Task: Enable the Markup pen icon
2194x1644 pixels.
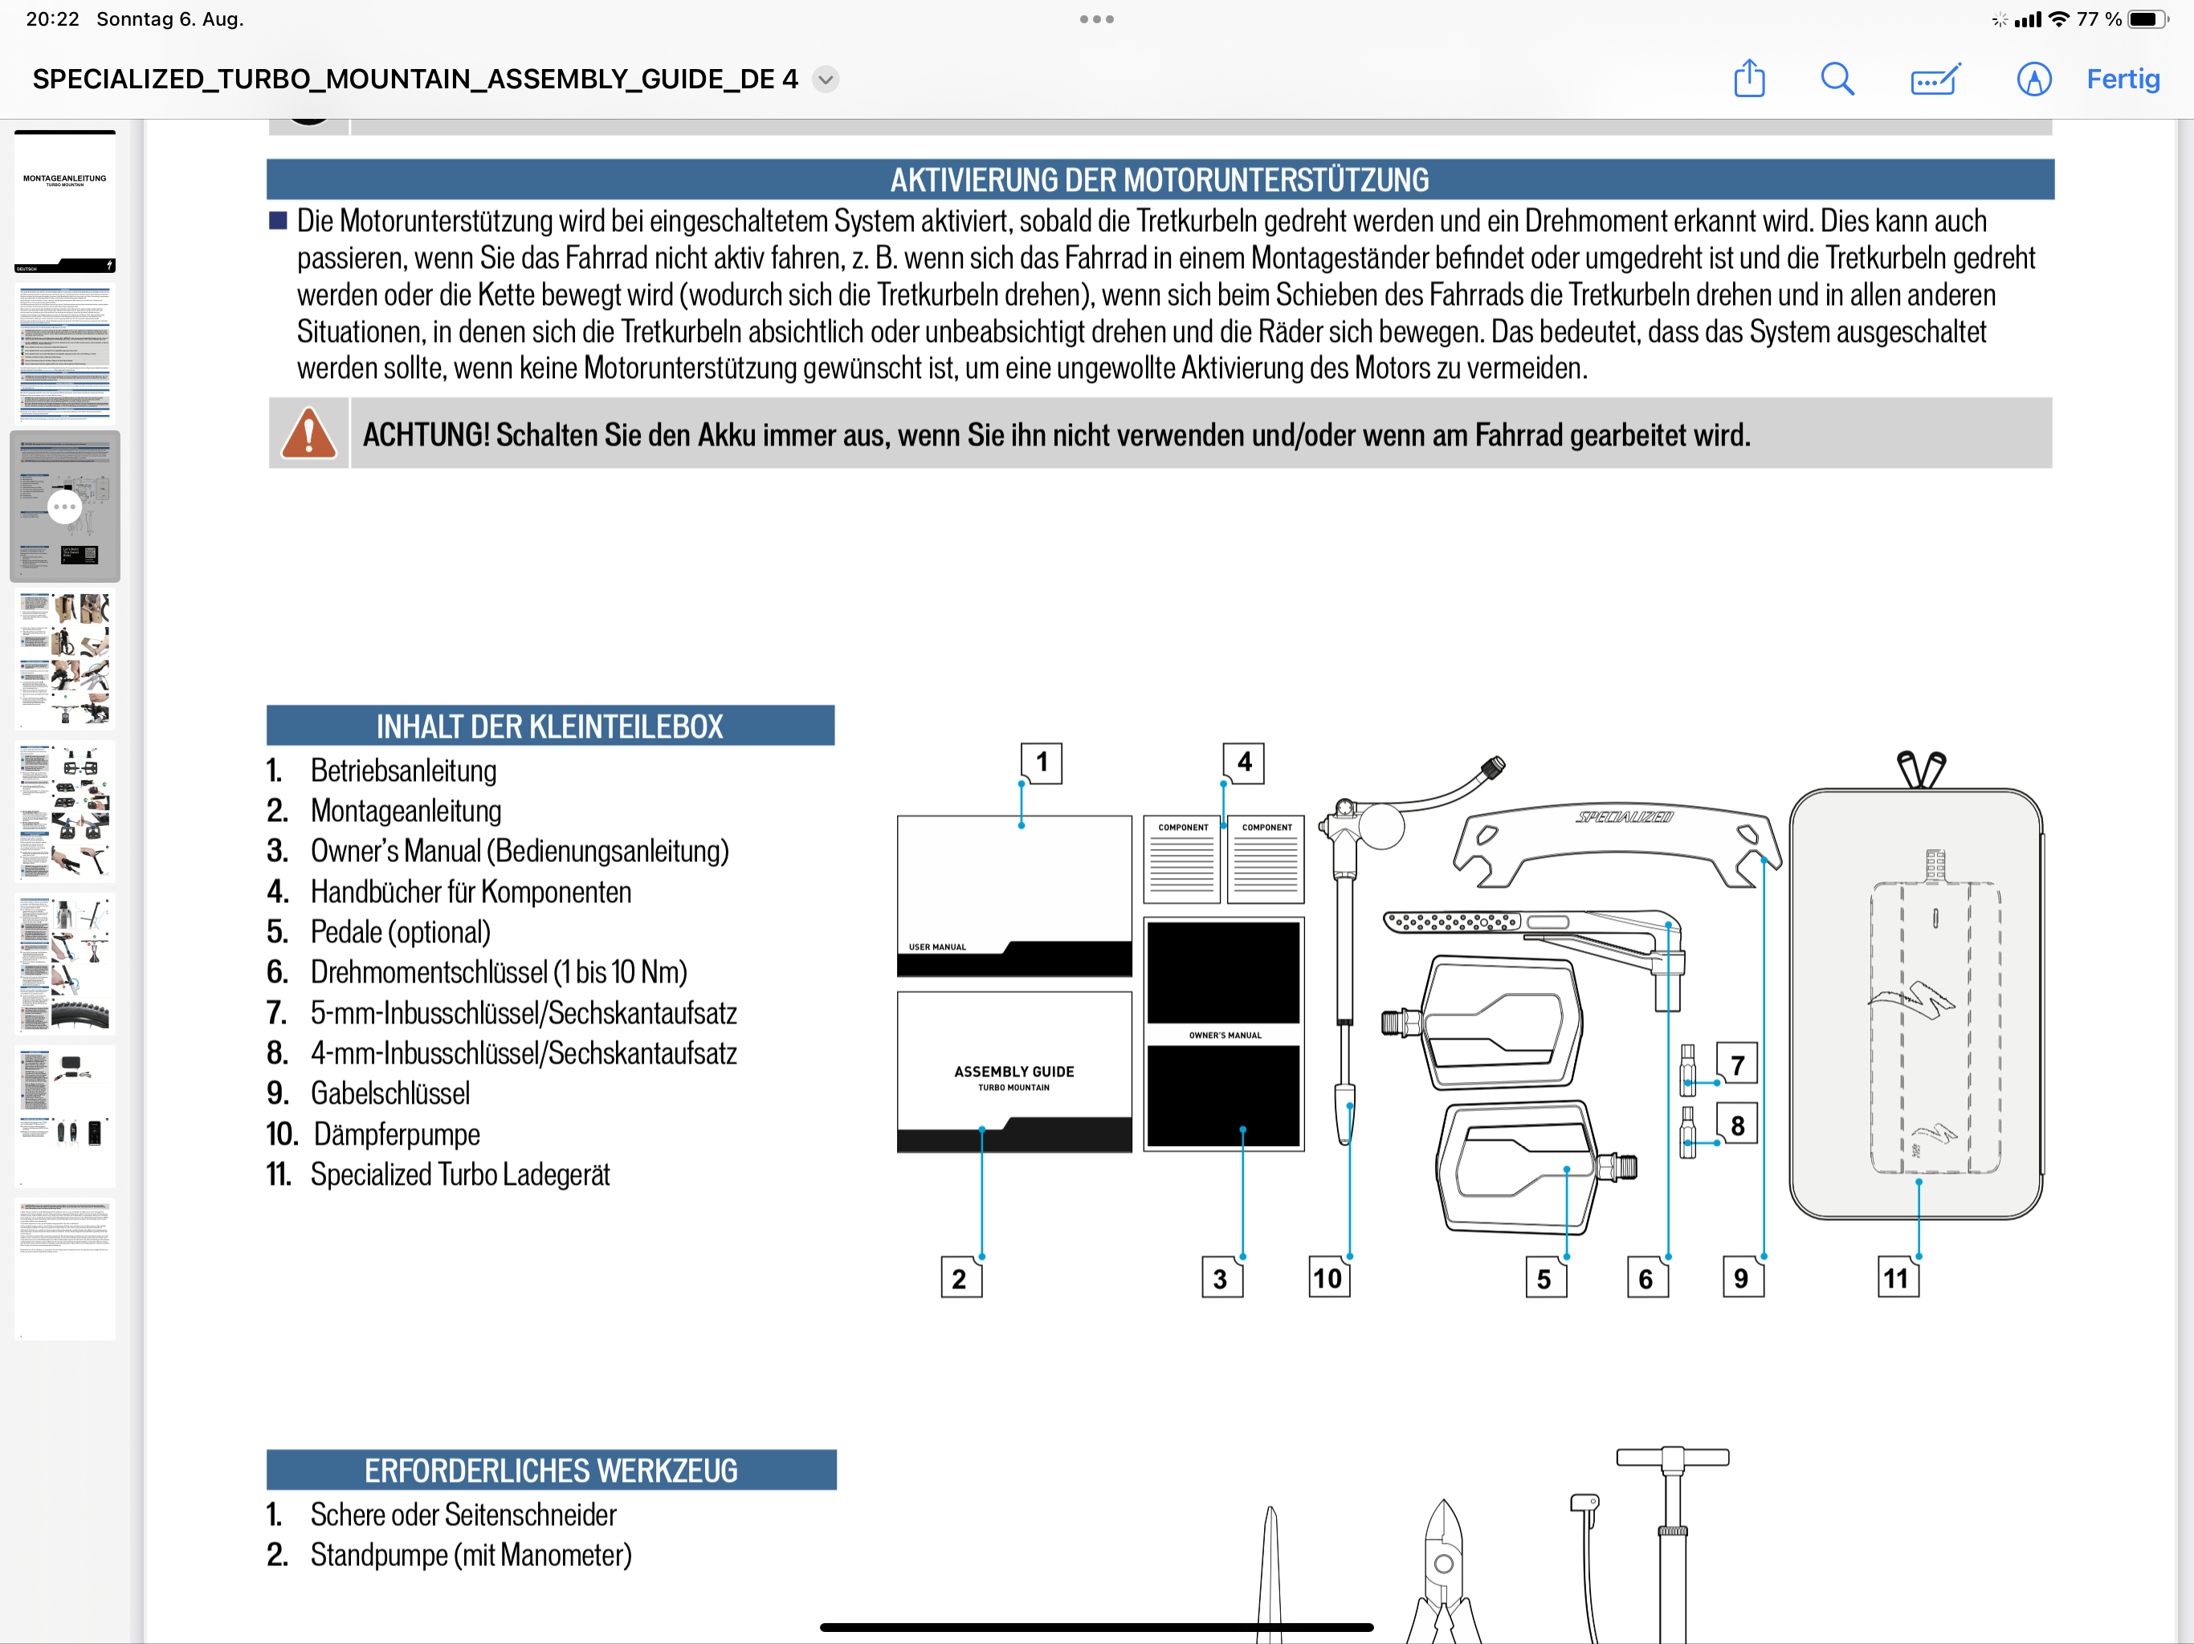Action: point(2033,79)
